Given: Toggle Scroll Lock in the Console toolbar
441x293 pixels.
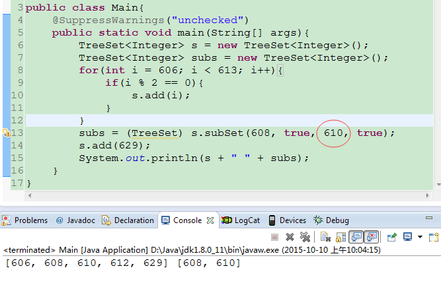Looking at the screenshot, I should [x=341, y=237].
